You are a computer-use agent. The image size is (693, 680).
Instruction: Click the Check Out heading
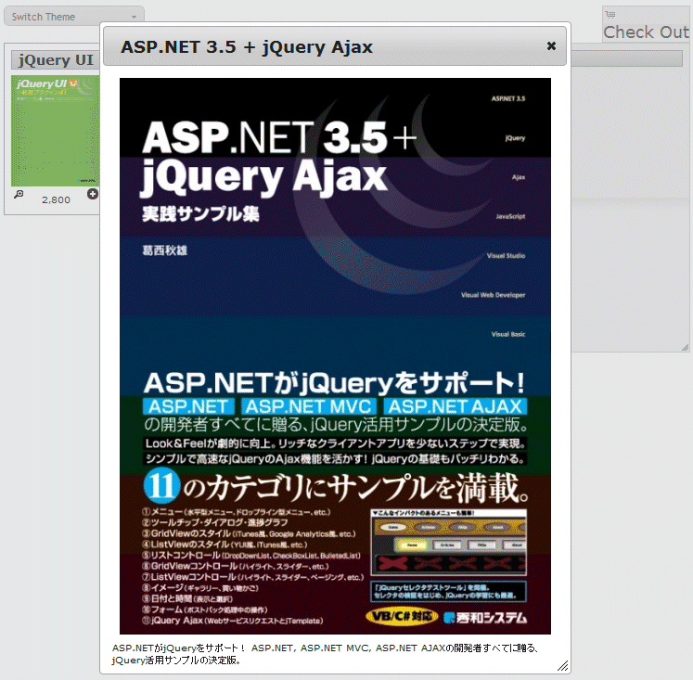point(646,32)
